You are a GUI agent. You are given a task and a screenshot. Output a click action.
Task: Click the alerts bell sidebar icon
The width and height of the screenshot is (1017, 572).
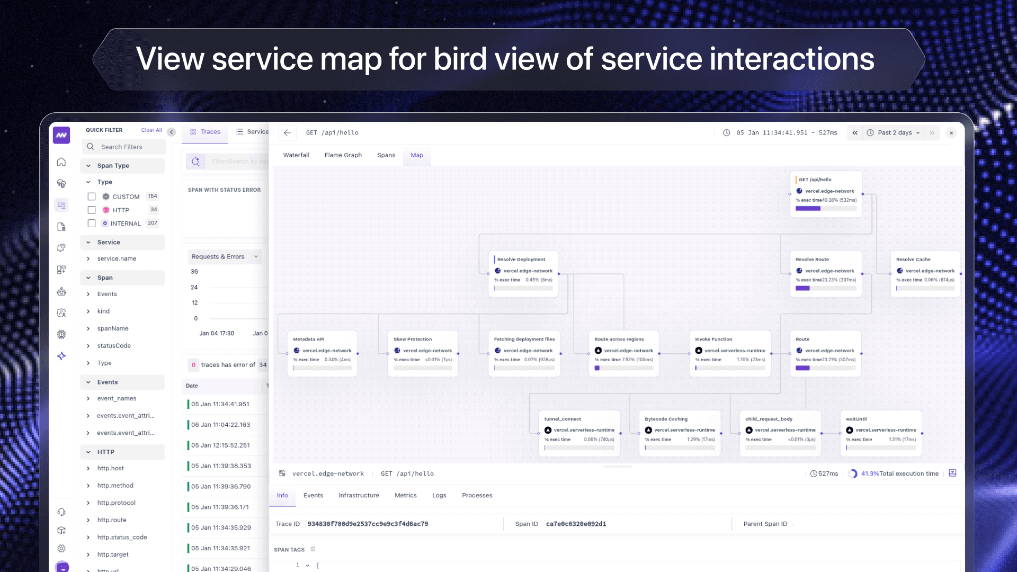click(x=61, y=248)
